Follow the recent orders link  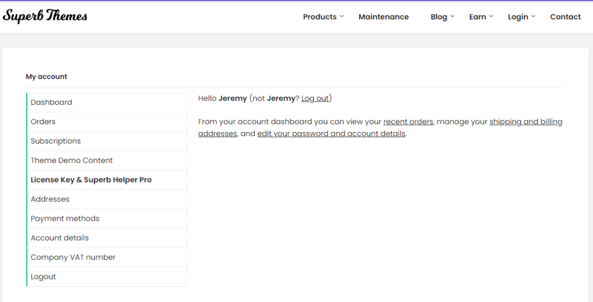tap(408, 122)
